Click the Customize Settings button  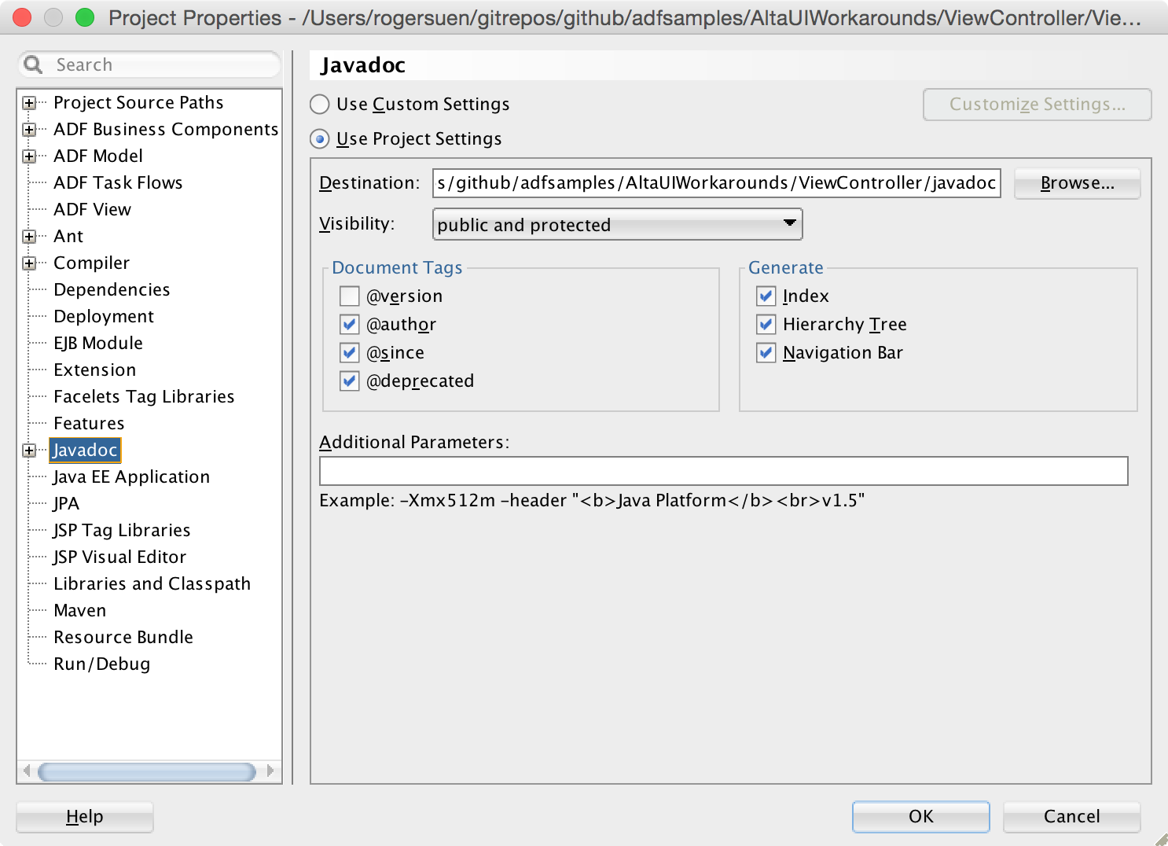[1037, 105]
